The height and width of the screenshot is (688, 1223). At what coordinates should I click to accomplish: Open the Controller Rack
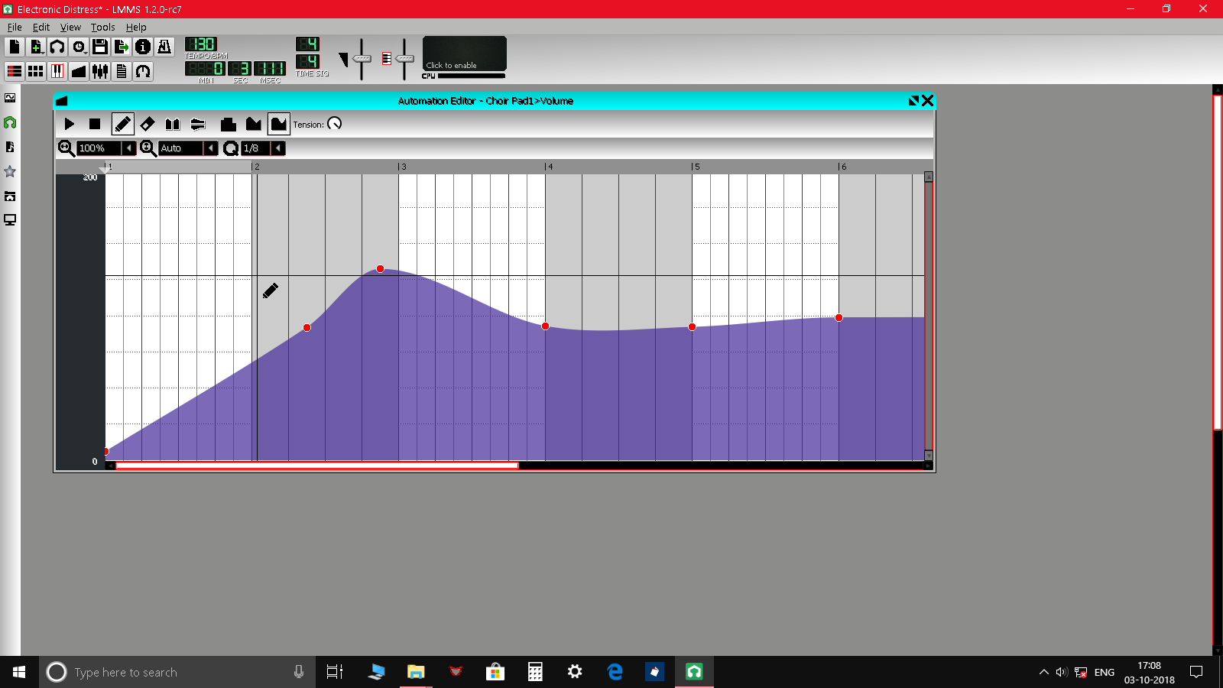pos(144,71)
